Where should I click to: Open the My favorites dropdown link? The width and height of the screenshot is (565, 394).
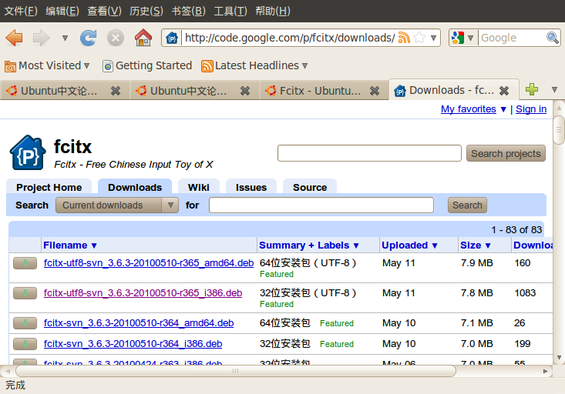click(x=473, y=109)
